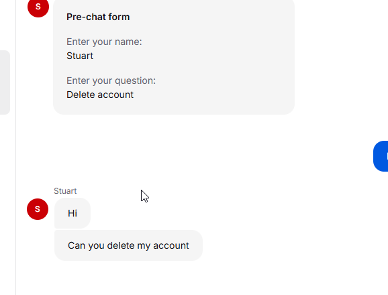Screen dimensions: 388x295
Task: Open the blue agent reply bubble at right
Action: tap(381, 156)
